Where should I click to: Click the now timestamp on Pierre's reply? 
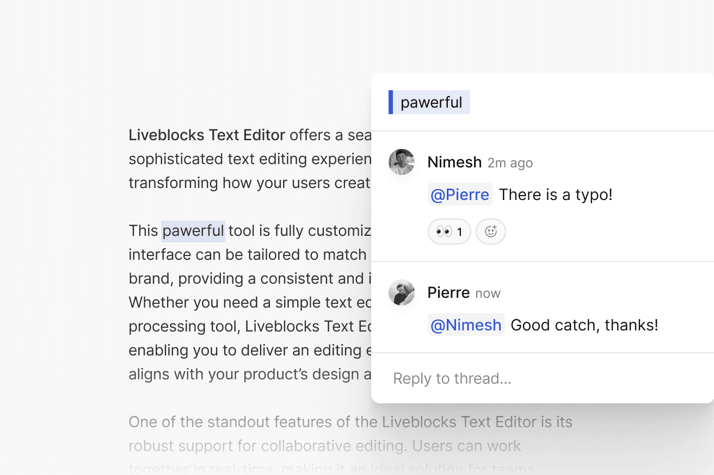tap(489, 293)
